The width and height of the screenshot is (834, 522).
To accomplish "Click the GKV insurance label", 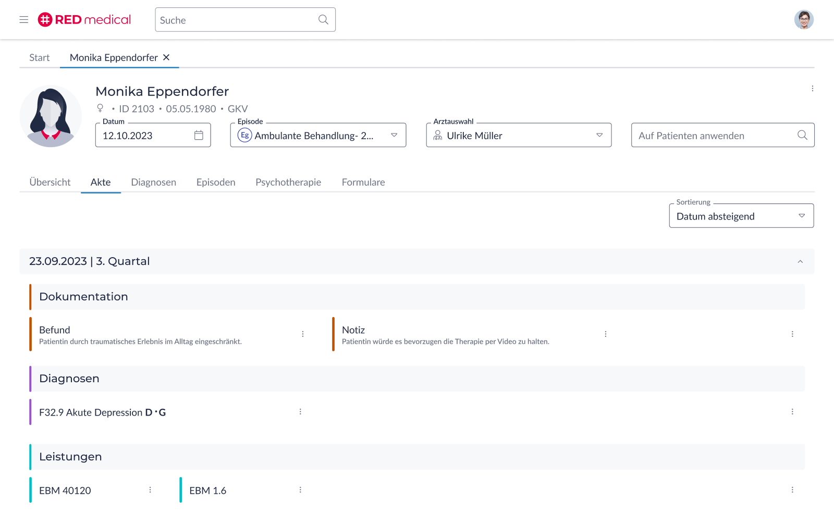I will (238, 108).
